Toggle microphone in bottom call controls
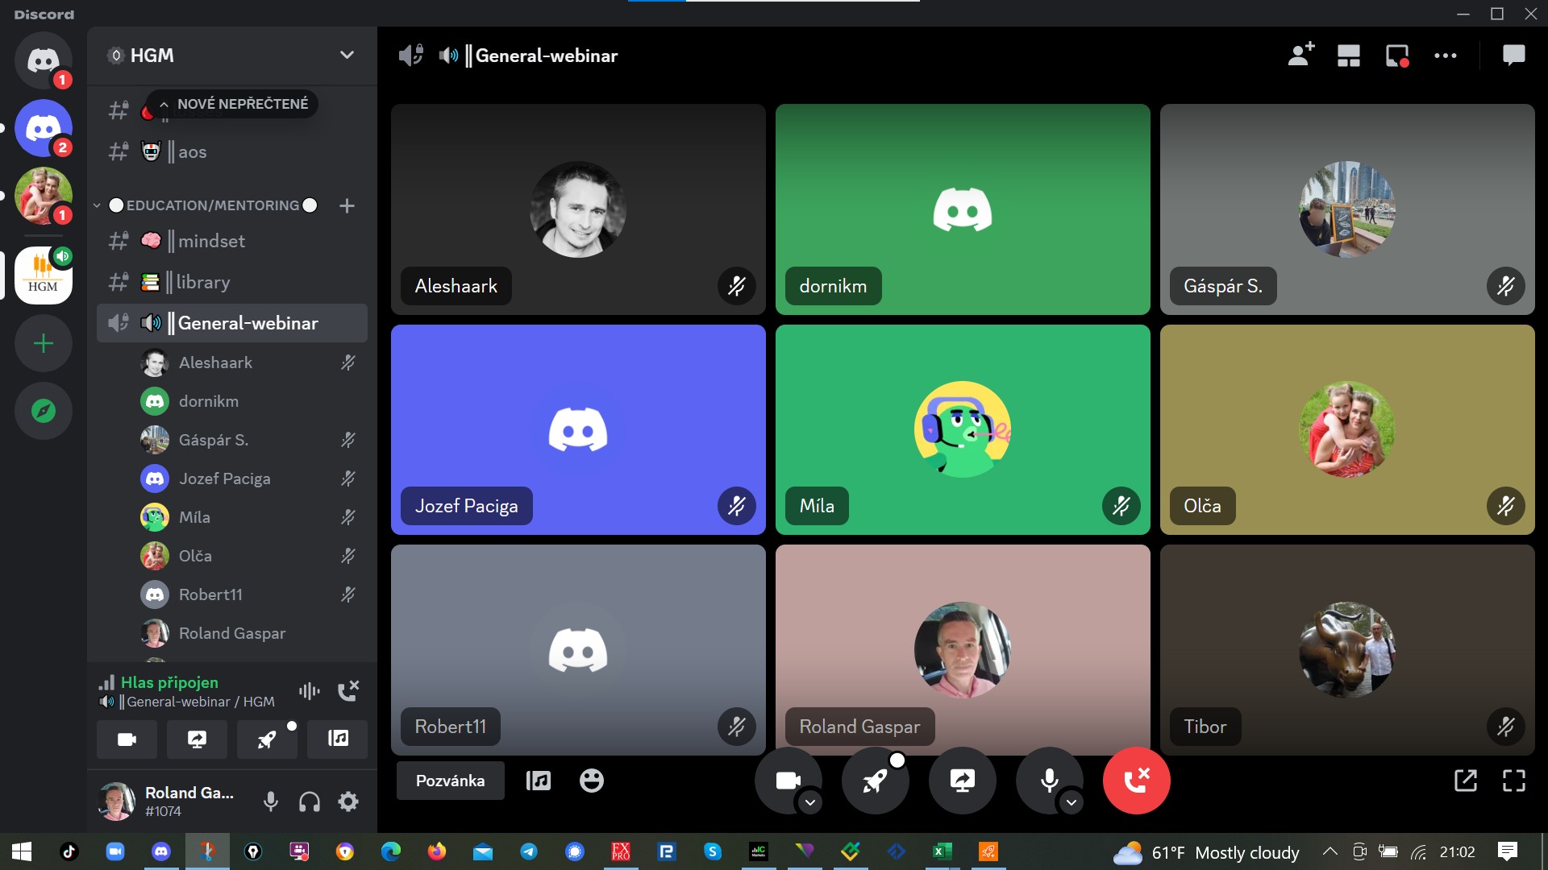This screenshot has width=1548, height=870. [x=1049, y=781]
